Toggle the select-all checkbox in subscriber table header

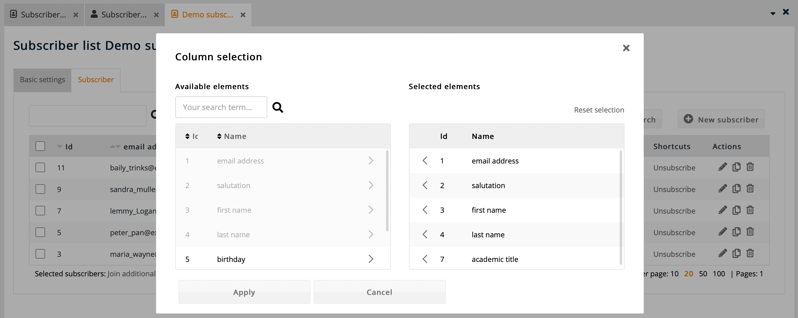[x=40, y=146]
